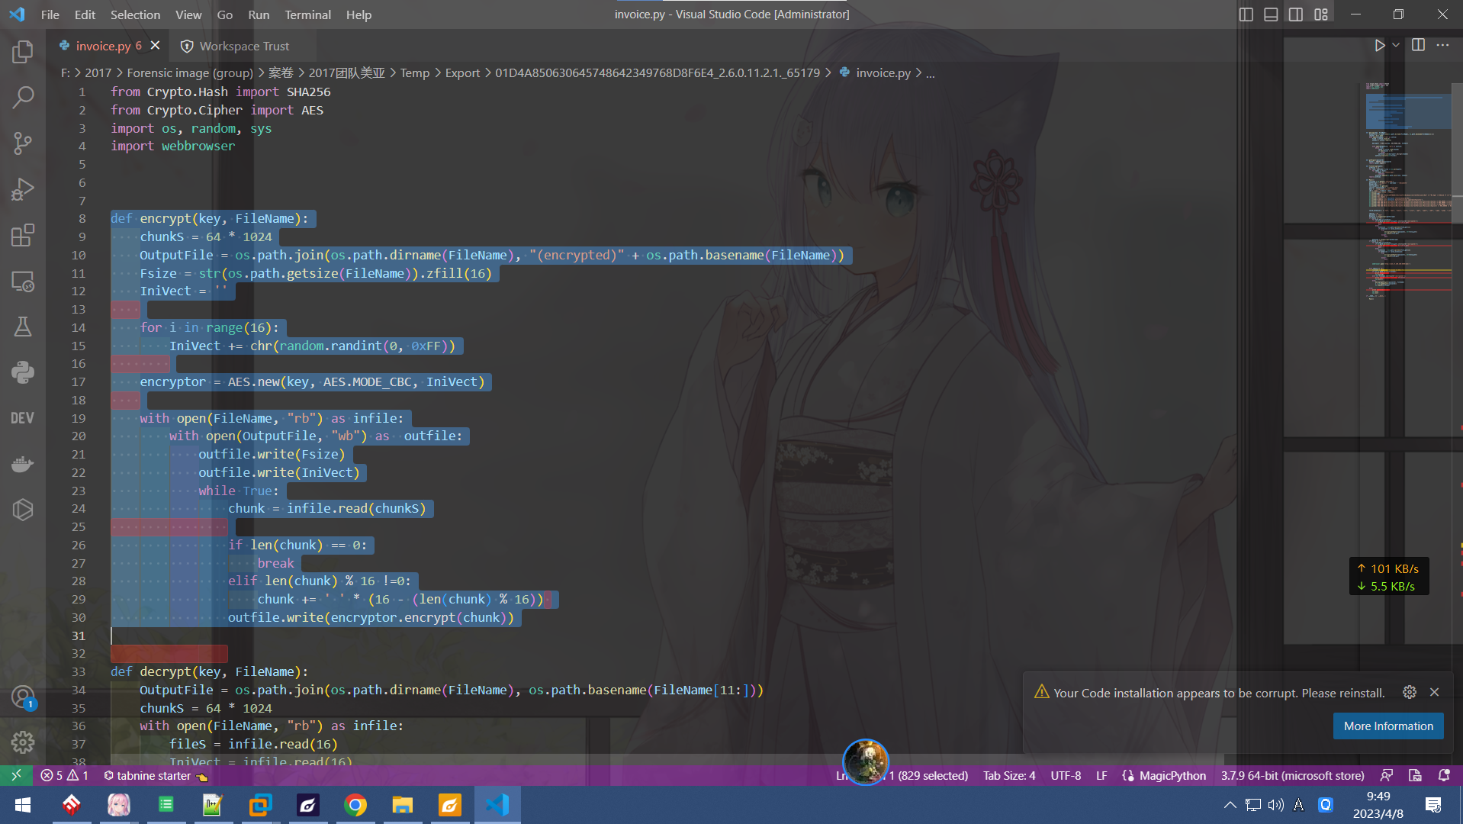Click the 'Temp' breadcrumb segment
This screenshot has height=824, width=1463.
point(415,72)
